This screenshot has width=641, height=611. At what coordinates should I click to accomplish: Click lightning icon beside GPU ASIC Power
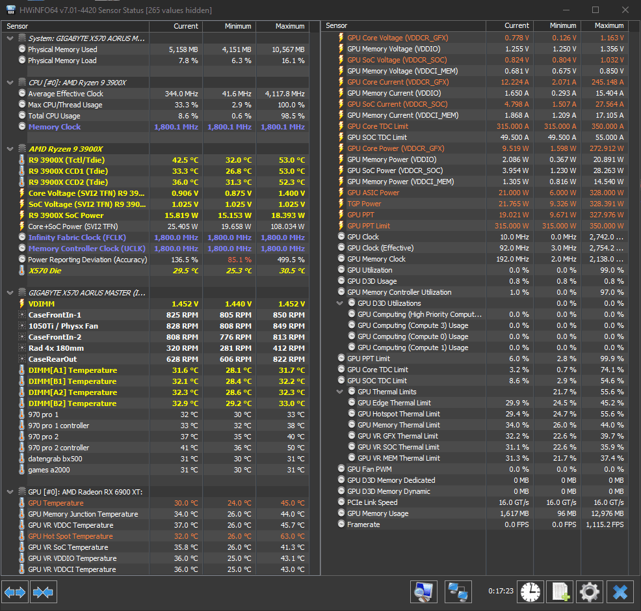341,193
